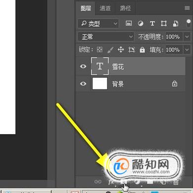Switch to the 通道 tab
Screen dimensions: 193x193
(x=105, y=8)
